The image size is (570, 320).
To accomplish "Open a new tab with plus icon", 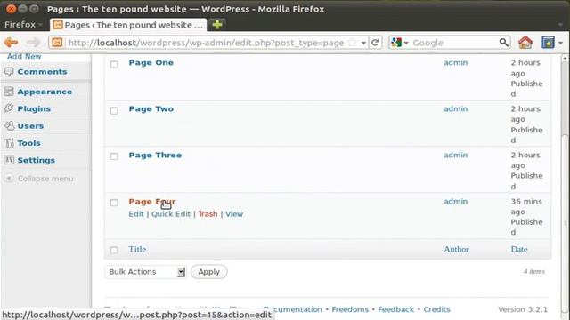I will (x=217, y=25).
